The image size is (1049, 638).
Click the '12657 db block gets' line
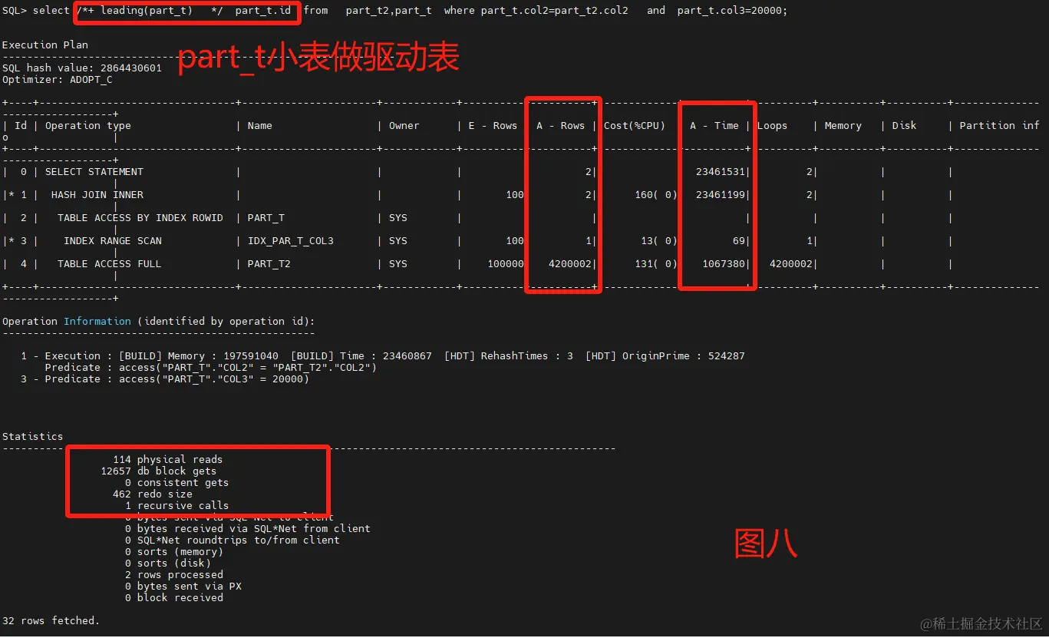pos(159,471)
